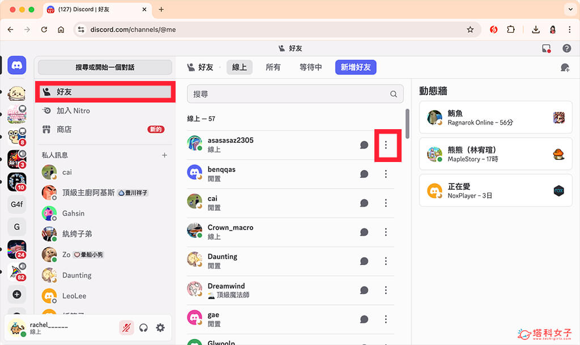Click the search magnifier icon in friends list

pyautogui.click(x=394, y=94)
